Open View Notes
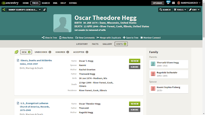 pos(66,38)
